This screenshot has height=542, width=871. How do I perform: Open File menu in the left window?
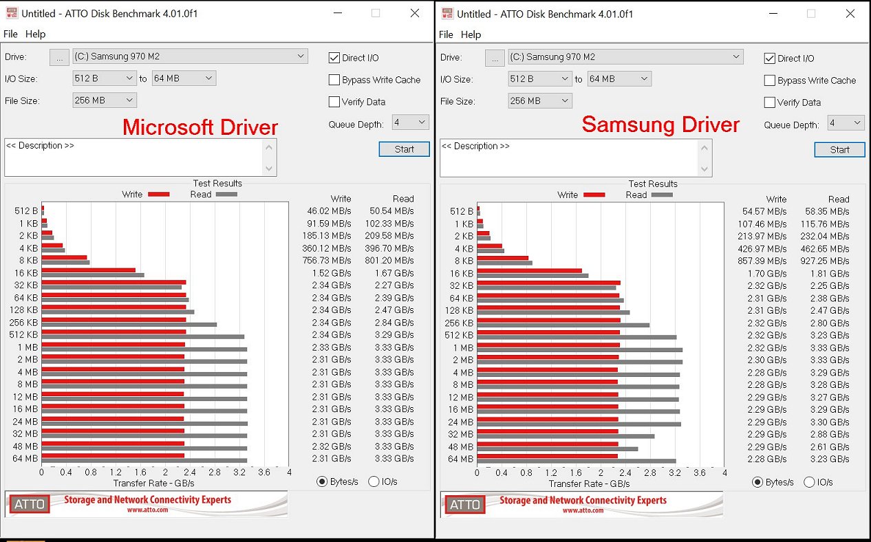click(x=10, y=34)
